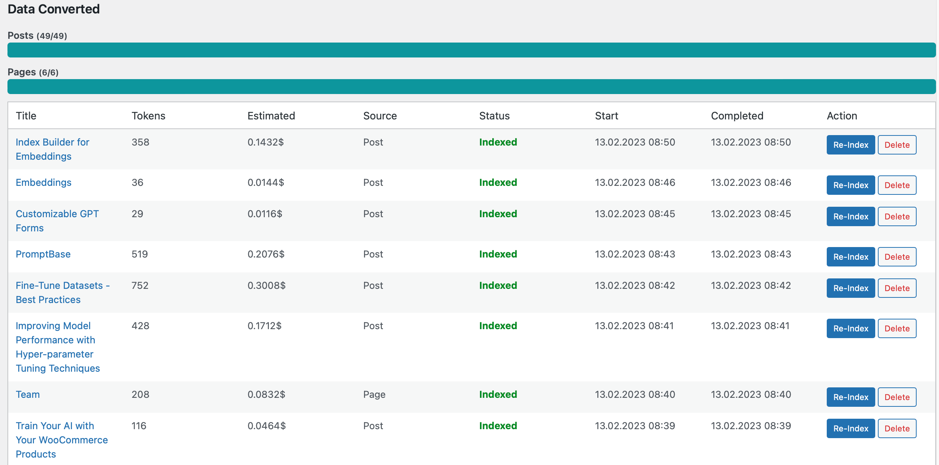This screenshot has width=939, height=465.
Task: Delete the 'Fine-Tune Datasets' row
Action: tap(897, 288)
